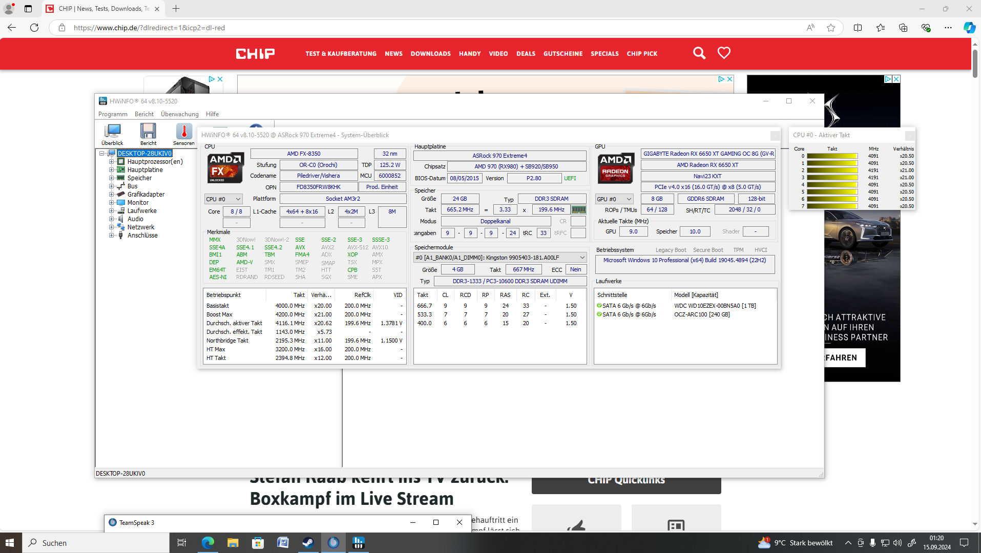Click the Bericht save icon in HWiNFO toolbar
Screen dimensions: 981x553
click(x=148, y=134)
